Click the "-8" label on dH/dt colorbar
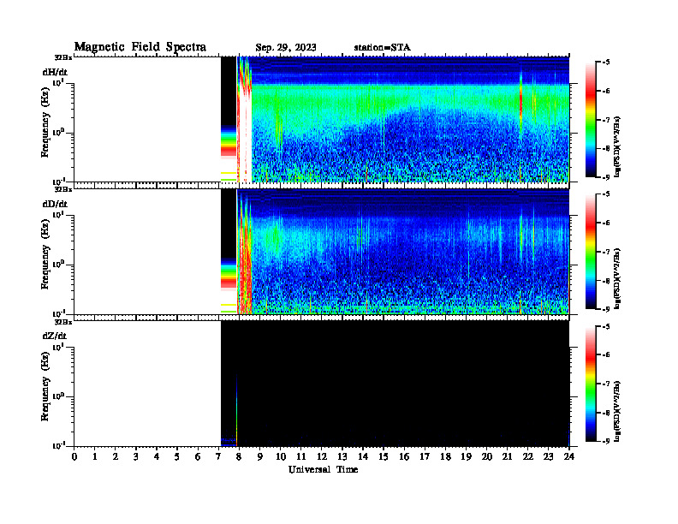The width and height of the screenshot is (678, 524). [606, 148]
